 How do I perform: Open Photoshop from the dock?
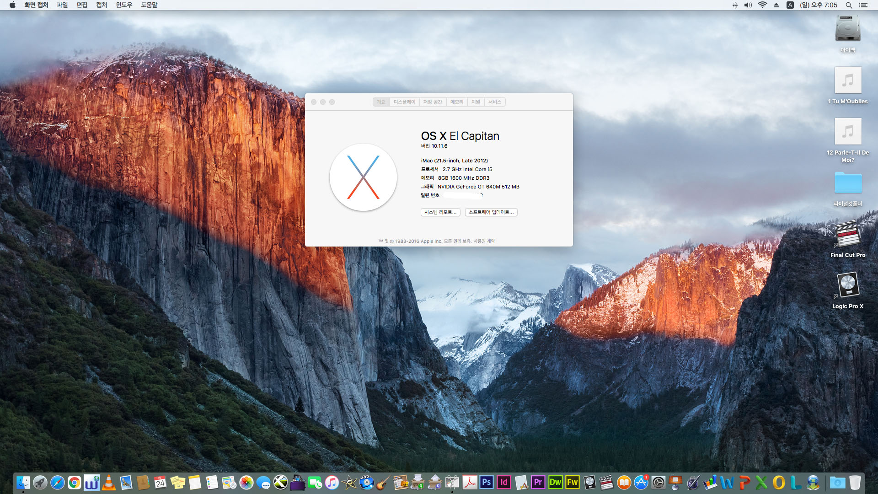[487, 483]
